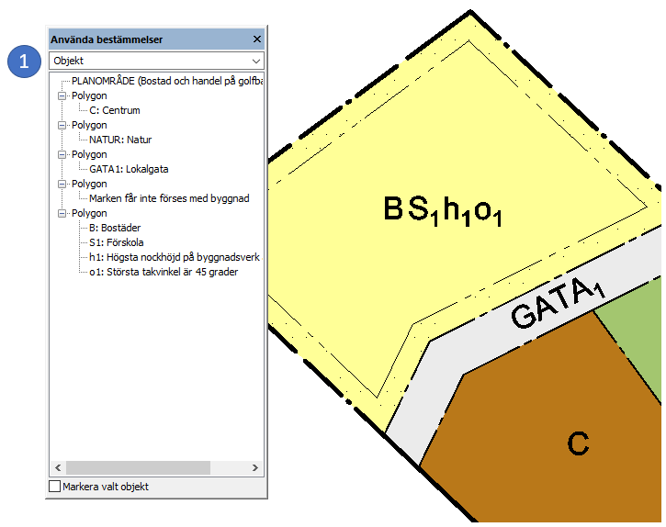Select the S1: Förskola entry
666x527 pixels.
pos(117,242)
